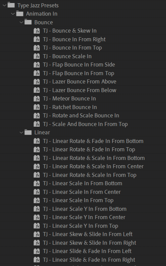166x266 pixels.
Task: Select 'TJ - Flap Bounce In From Top' preset
Action: point(79,73)
